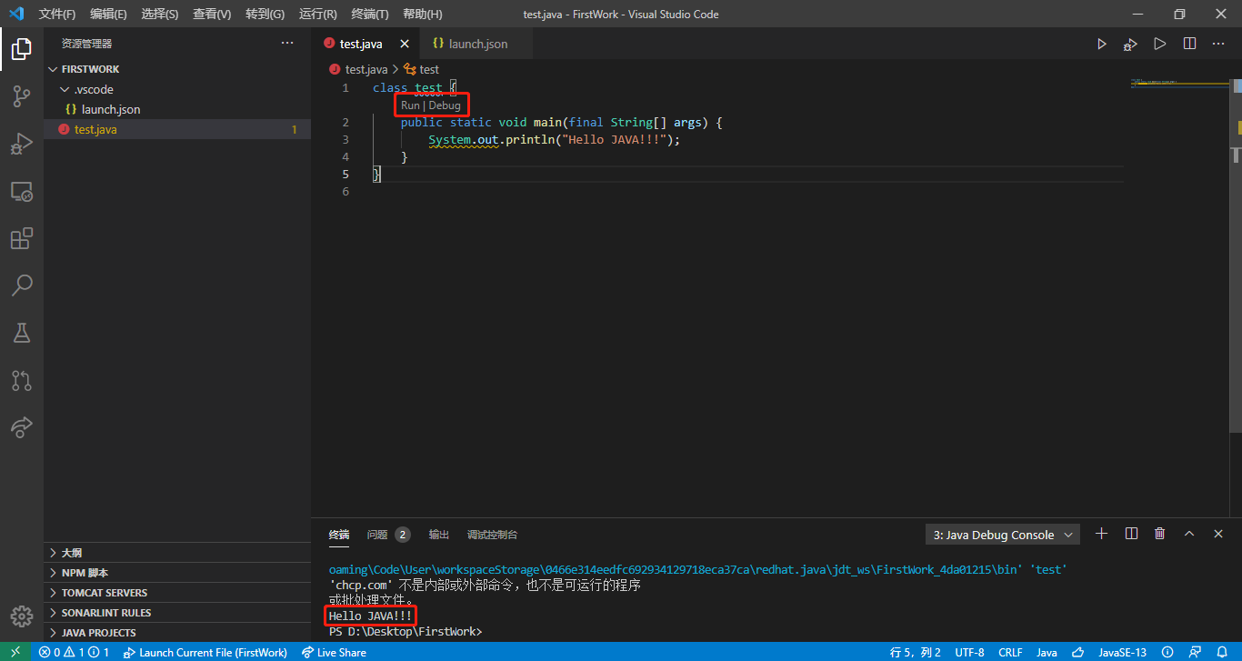Viewport: 1242px width, 661px height.
Task: Click Launch Current File (FirstWork) in the status bar
Action: coord(205,652)
